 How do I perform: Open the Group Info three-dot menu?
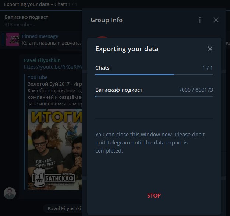click(x=200, y=20)
